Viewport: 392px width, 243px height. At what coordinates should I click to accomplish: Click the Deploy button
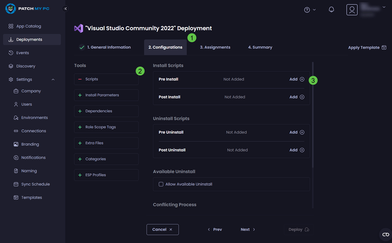click(299, 230)
